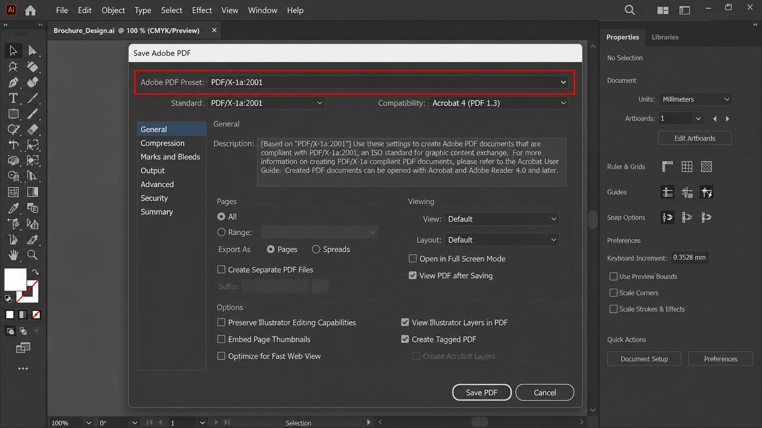Click the Save PDF button
Viewport: 762px width, 428px height.
coord(482,393)
